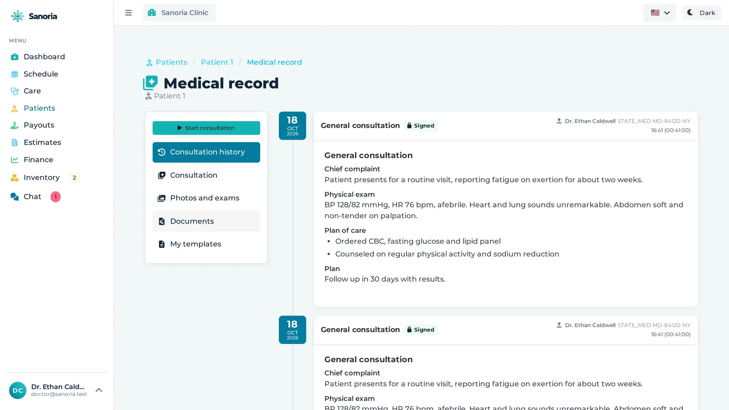Open the Documents section
729x410 pixels.
point(206,221)
